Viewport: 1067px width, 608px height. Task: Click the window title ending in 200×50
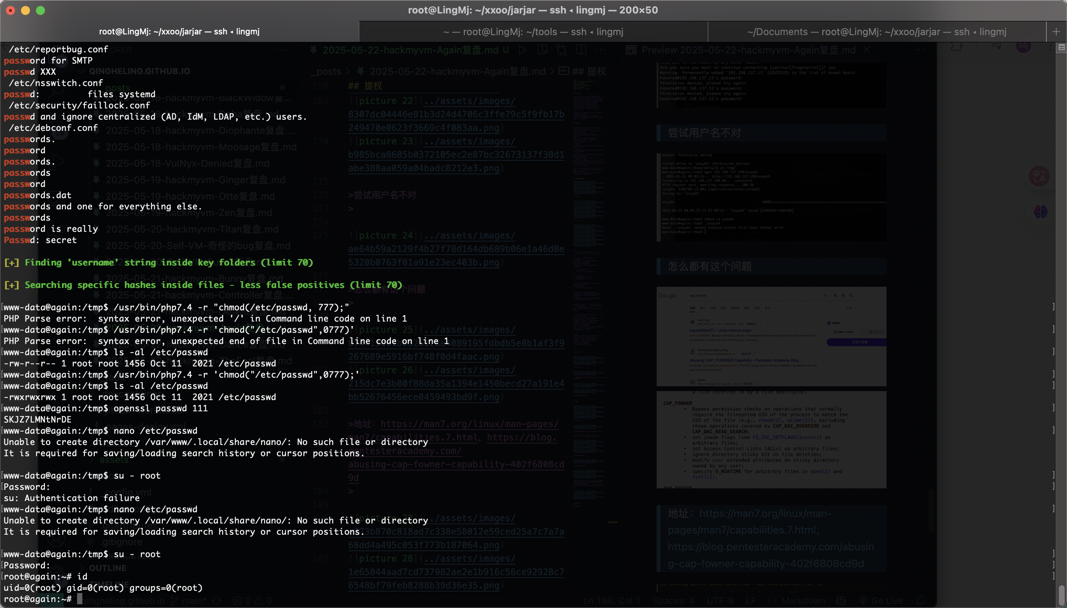(533, 10)
